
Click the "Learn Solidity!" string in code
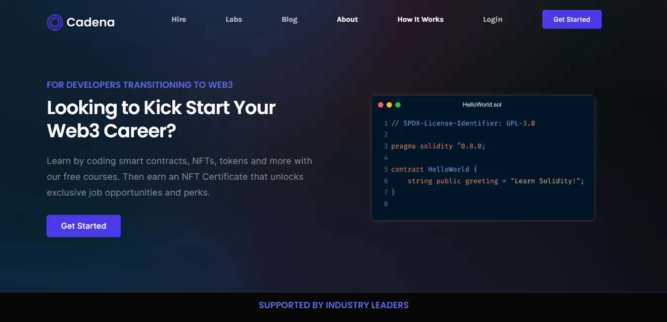[547, 181]
